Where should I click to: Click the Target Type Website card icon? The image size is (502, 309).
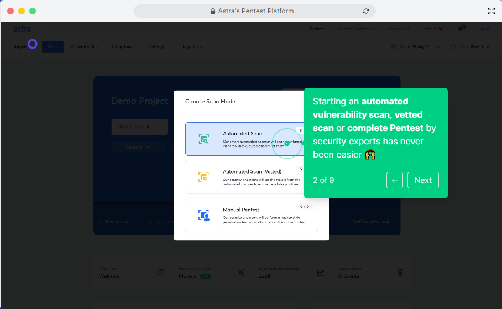tap(161, 273)
